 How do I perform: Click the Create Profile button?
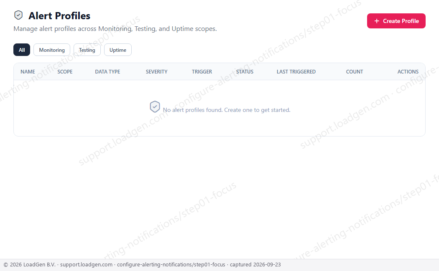(x=396, y=21)
